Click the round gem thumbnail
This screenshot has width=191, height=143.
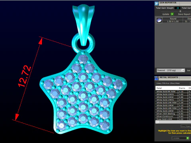(x=159, y=20)
